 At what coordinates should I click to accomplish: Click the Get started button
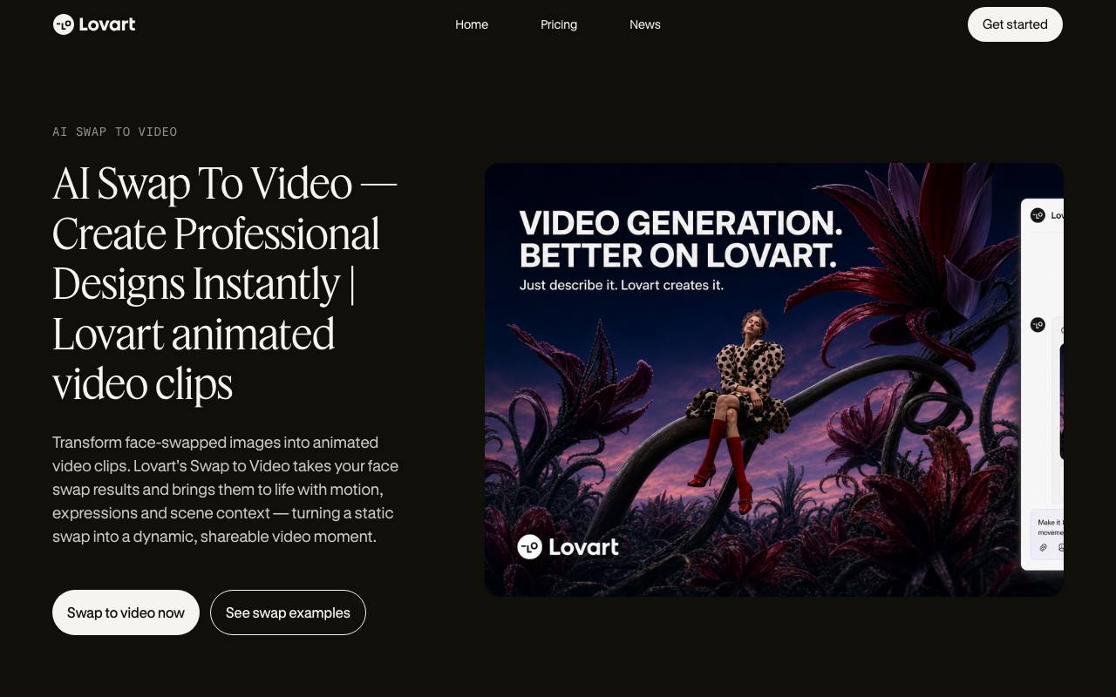[1015, 24]
